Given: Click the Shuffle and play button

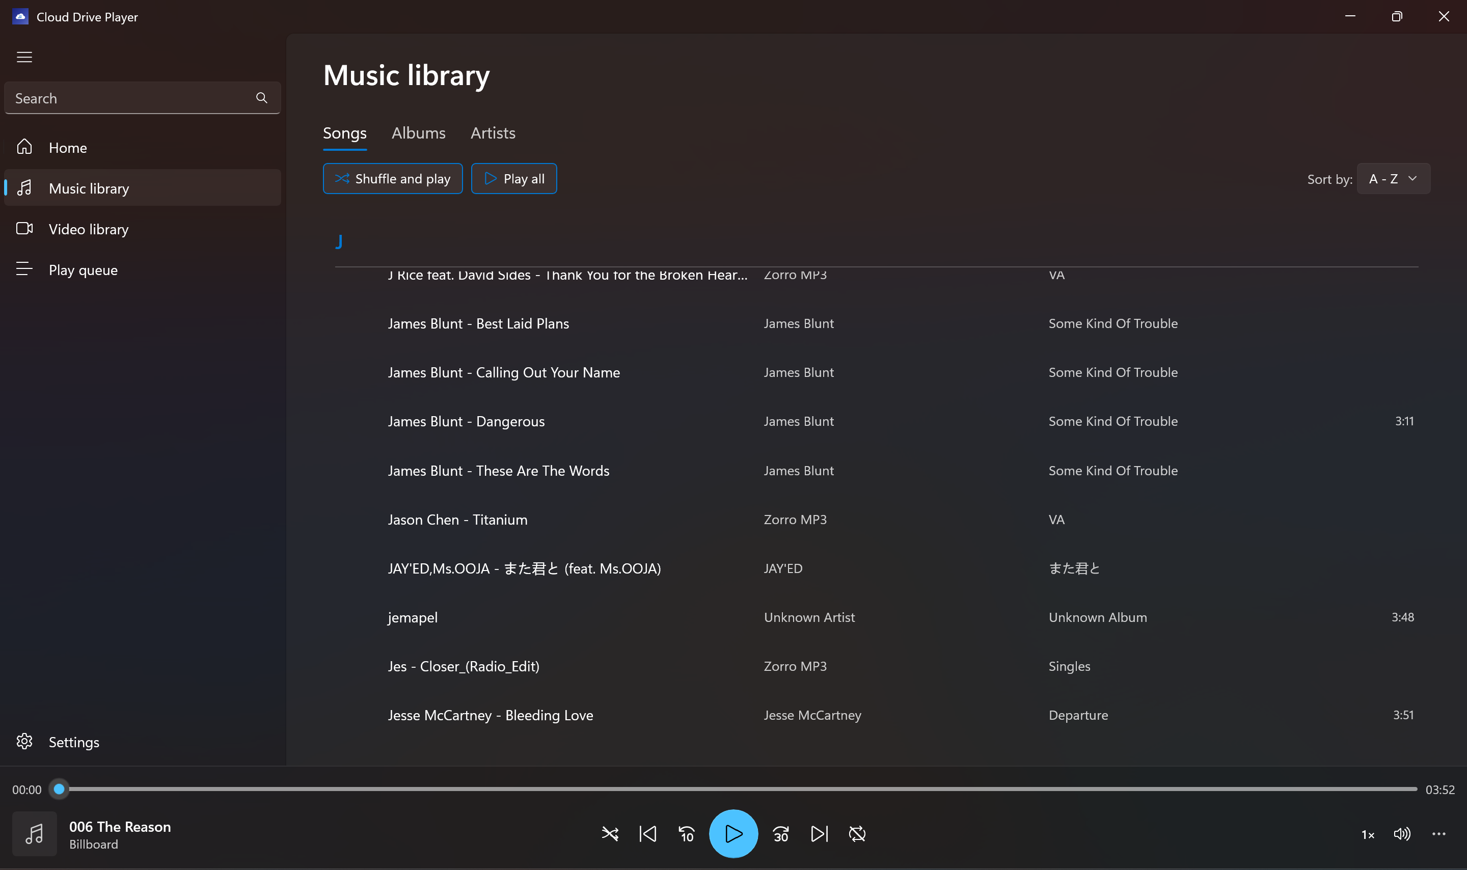Looking at the screenshot, I should pos(393,178).
